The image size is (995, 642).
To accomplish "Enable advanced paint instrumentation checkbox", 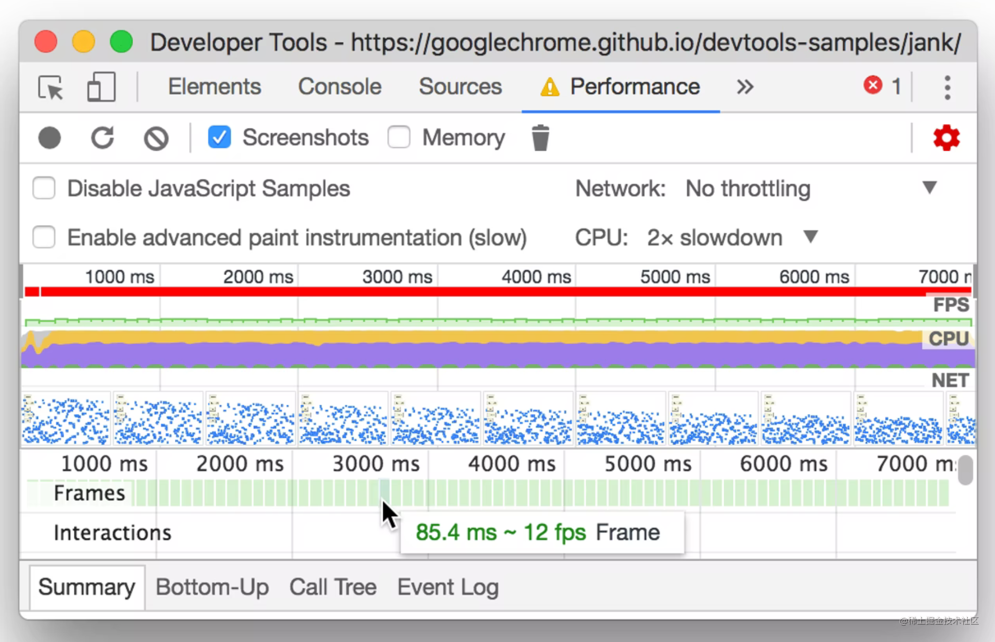I will click(x=44, y=237).
